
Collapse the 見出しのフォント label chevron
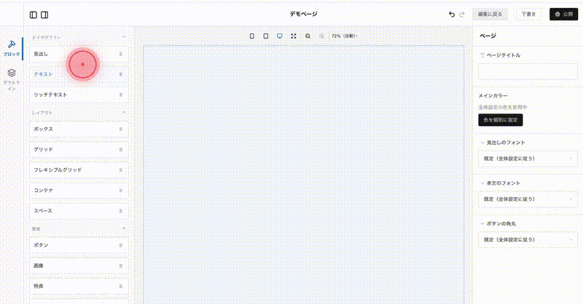pyautogui.click(x=482, y=143)
